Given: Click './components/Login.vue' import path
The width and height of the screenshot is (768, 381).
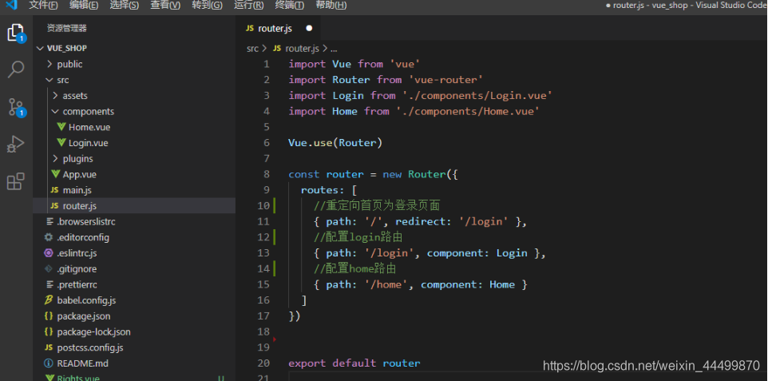Looking at the screenshot, I should pyautogui.click(x=477, y=95).
